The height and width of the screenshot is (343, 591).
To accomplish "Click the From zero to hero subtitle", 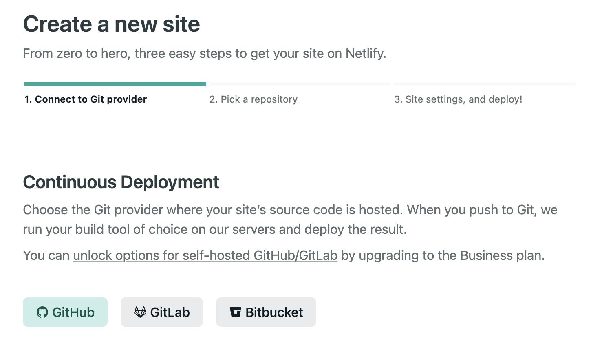I will tap(205, 53).
